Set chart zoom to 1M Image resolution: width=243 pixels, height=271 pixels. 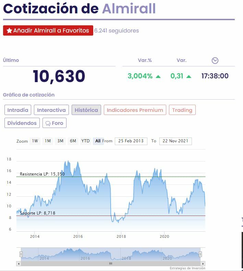click(x=48, y=141)
